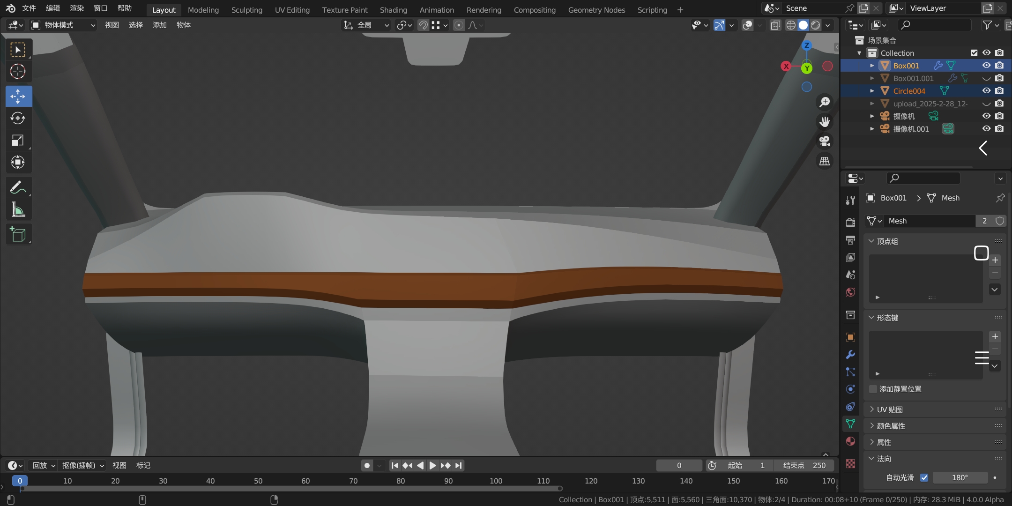Select the Scale tool

(x=18, y=141)
